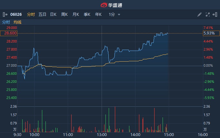This screenshot has height=138, width=220.
Task: Select the 周K weekly chart tab
Action: (x=65, y=15)
